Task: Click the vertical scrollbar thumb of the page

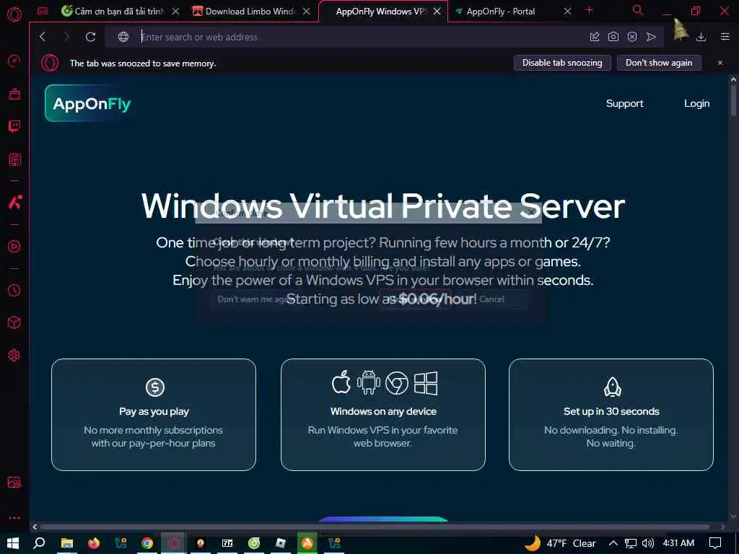Action: (x=733, y=100)
